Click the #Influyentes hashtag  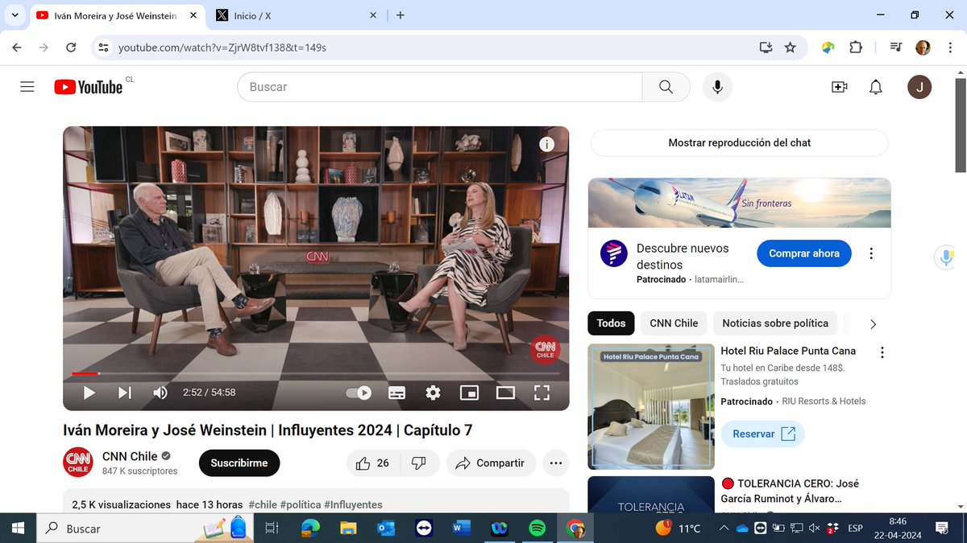[353, 505]
